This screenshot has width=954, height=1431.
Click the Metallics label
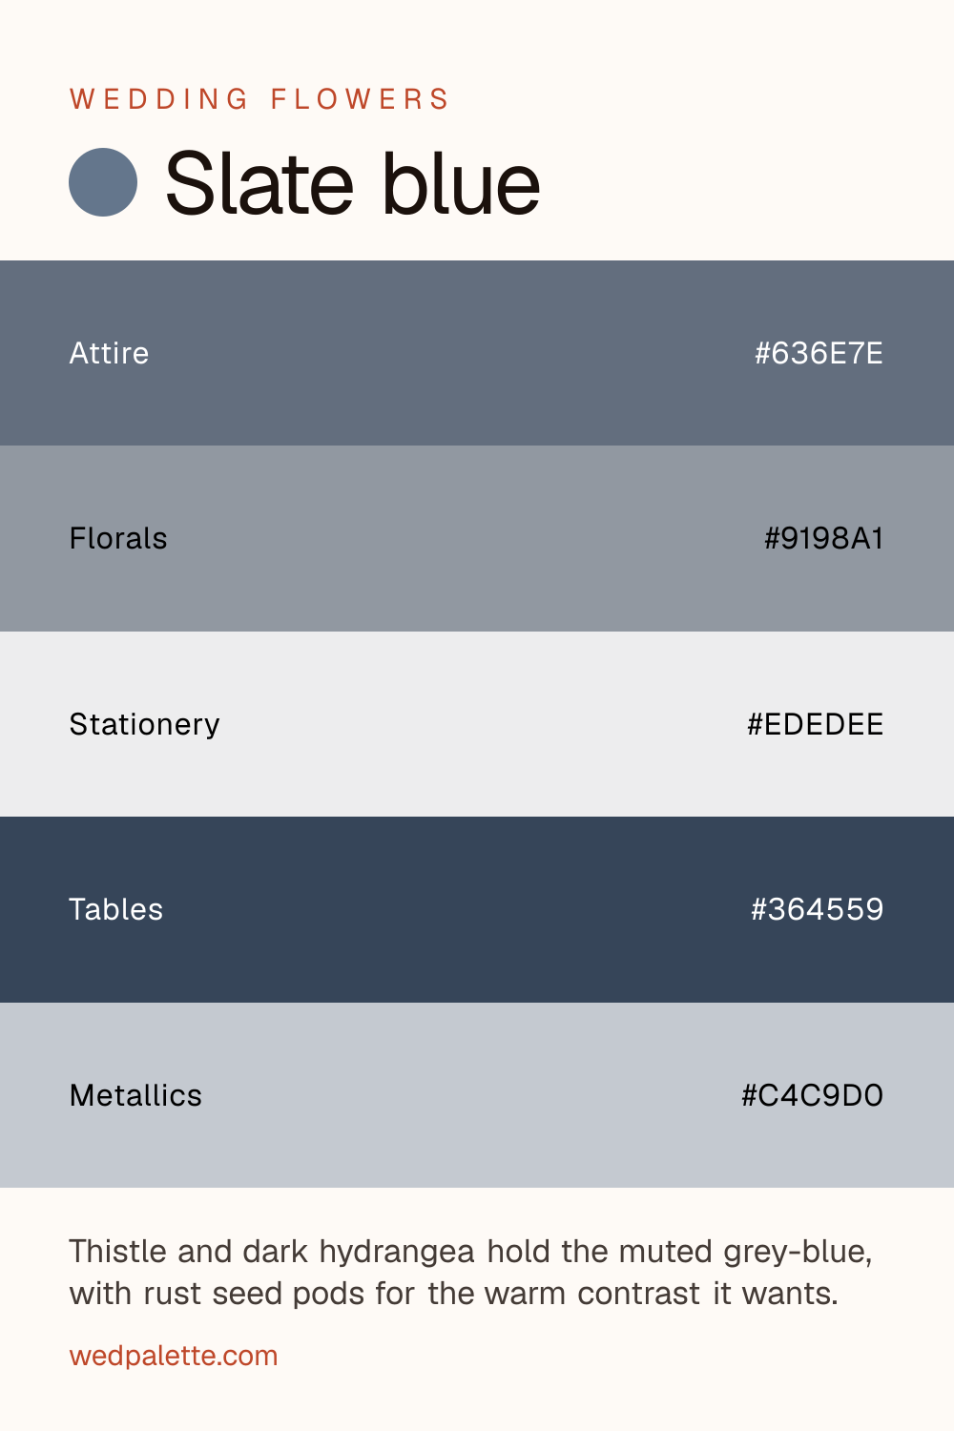[x=135, y=1095]
